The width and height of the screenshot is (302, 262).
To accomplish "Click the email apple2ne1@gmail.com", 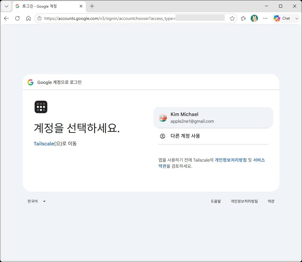I will 192,121.
